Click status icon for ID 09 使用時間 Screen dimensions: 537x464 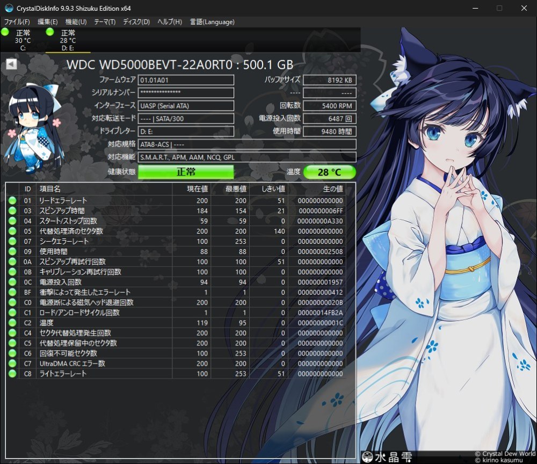point(12,251)
